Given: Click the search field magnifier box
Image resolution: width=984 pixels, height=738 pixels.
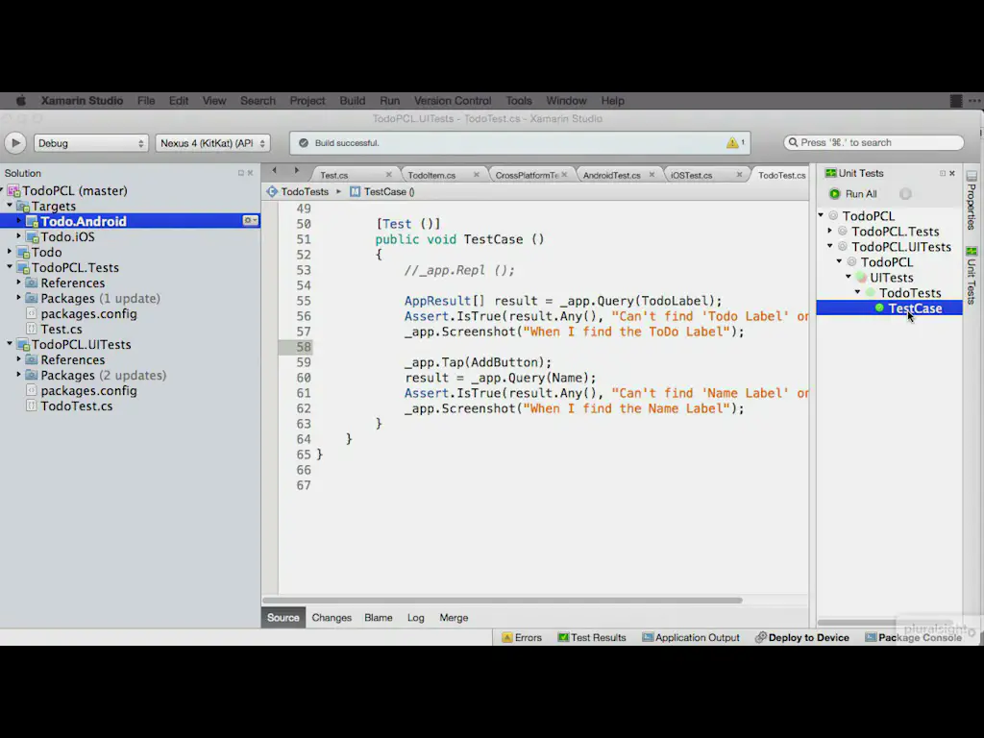Looking at the screenshot, I should click(873, 142).
